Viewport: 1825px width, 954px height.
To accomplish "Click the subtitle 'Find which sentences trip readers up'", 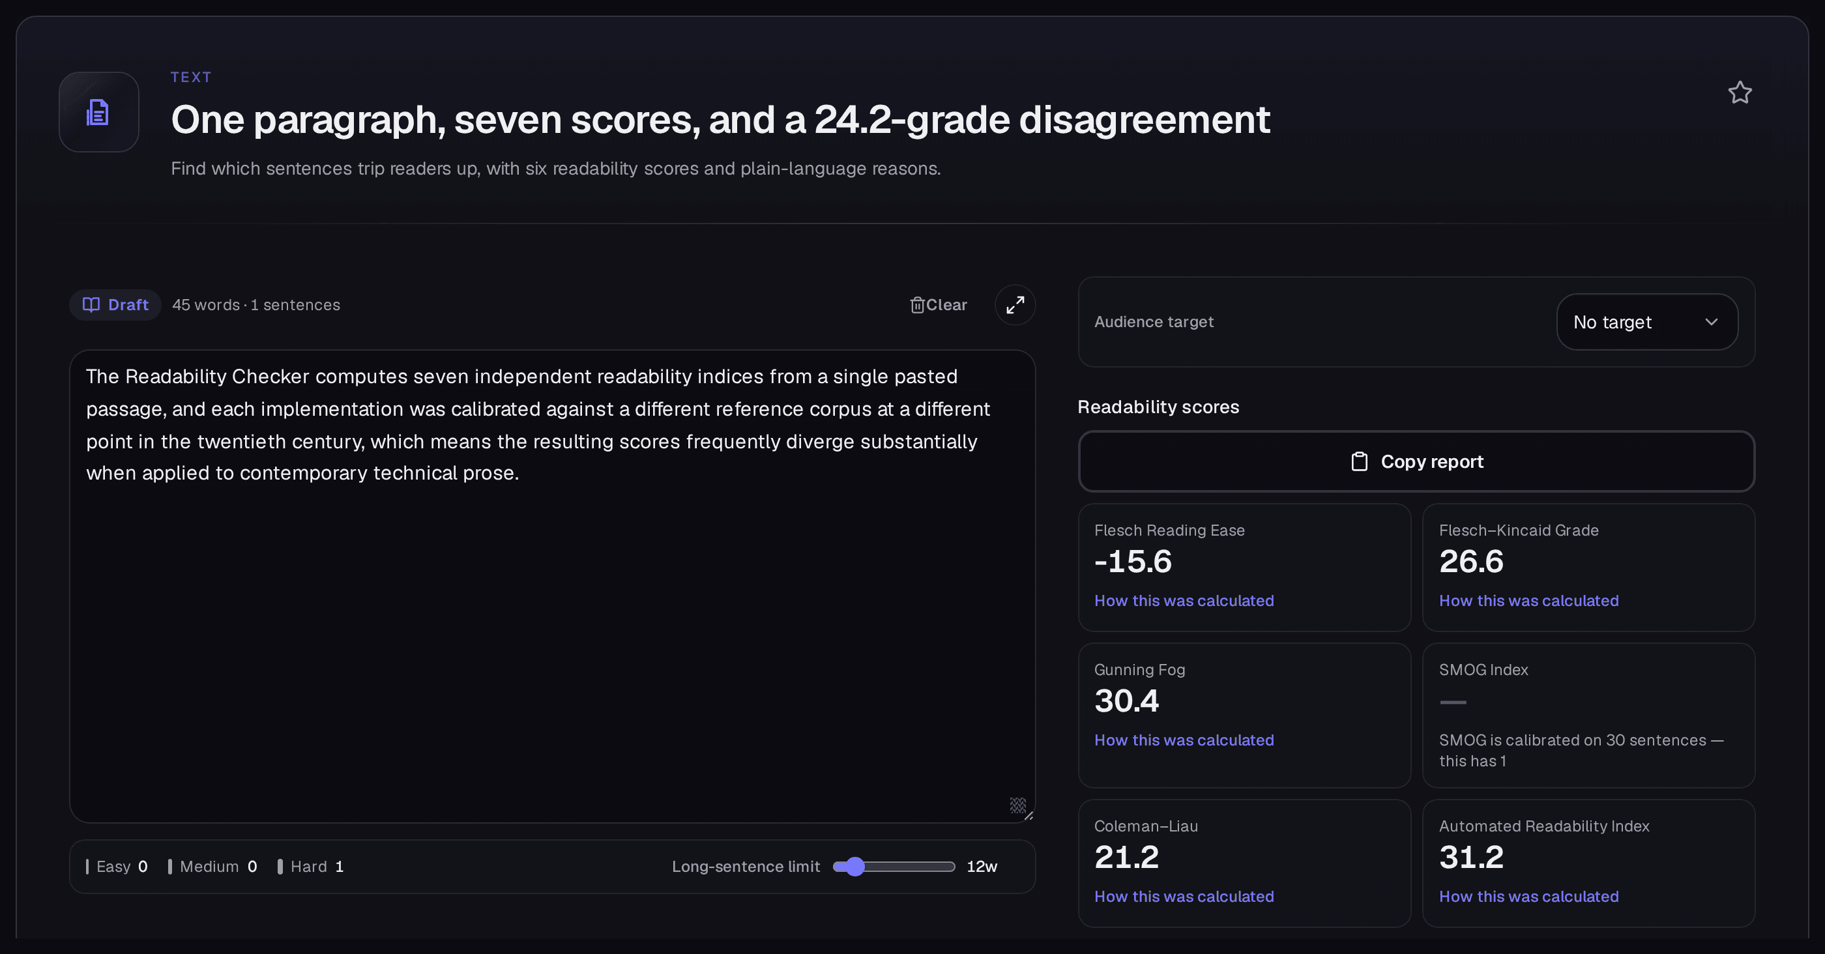I will 555,169.
